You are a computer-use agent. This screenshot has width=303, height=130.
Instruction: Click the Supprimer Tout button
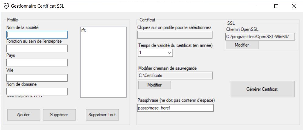coord(102,115)
